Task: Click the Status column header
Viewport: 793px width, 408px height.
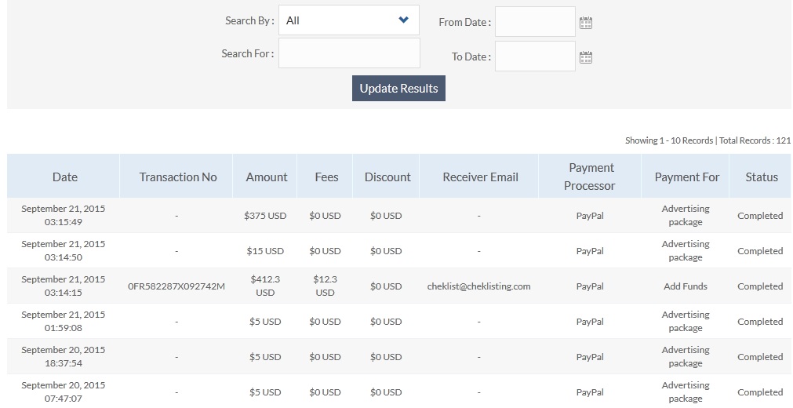Action: click(x=761, y=177)
